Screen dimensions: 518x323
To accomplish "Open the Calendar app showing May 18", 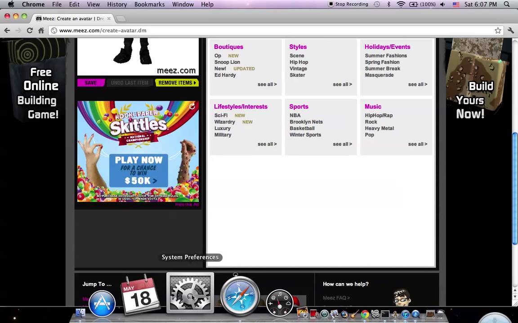I will [140, 295].
